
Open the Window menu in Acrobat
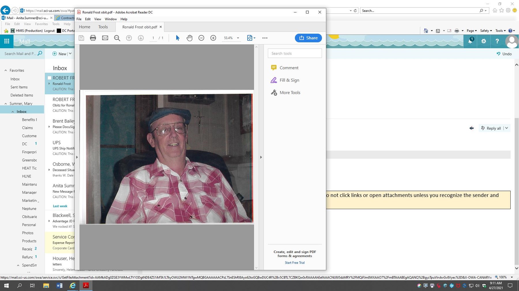(x=110, y=19)
